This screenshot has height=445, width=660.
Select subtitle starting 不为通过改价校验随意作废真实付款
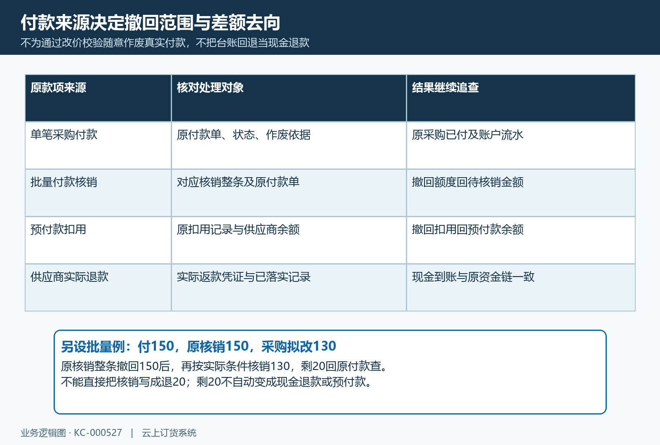pos(165,43)
